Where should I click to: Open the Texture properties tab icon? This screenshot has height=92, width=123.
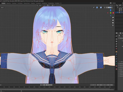(x=116, y=69)
